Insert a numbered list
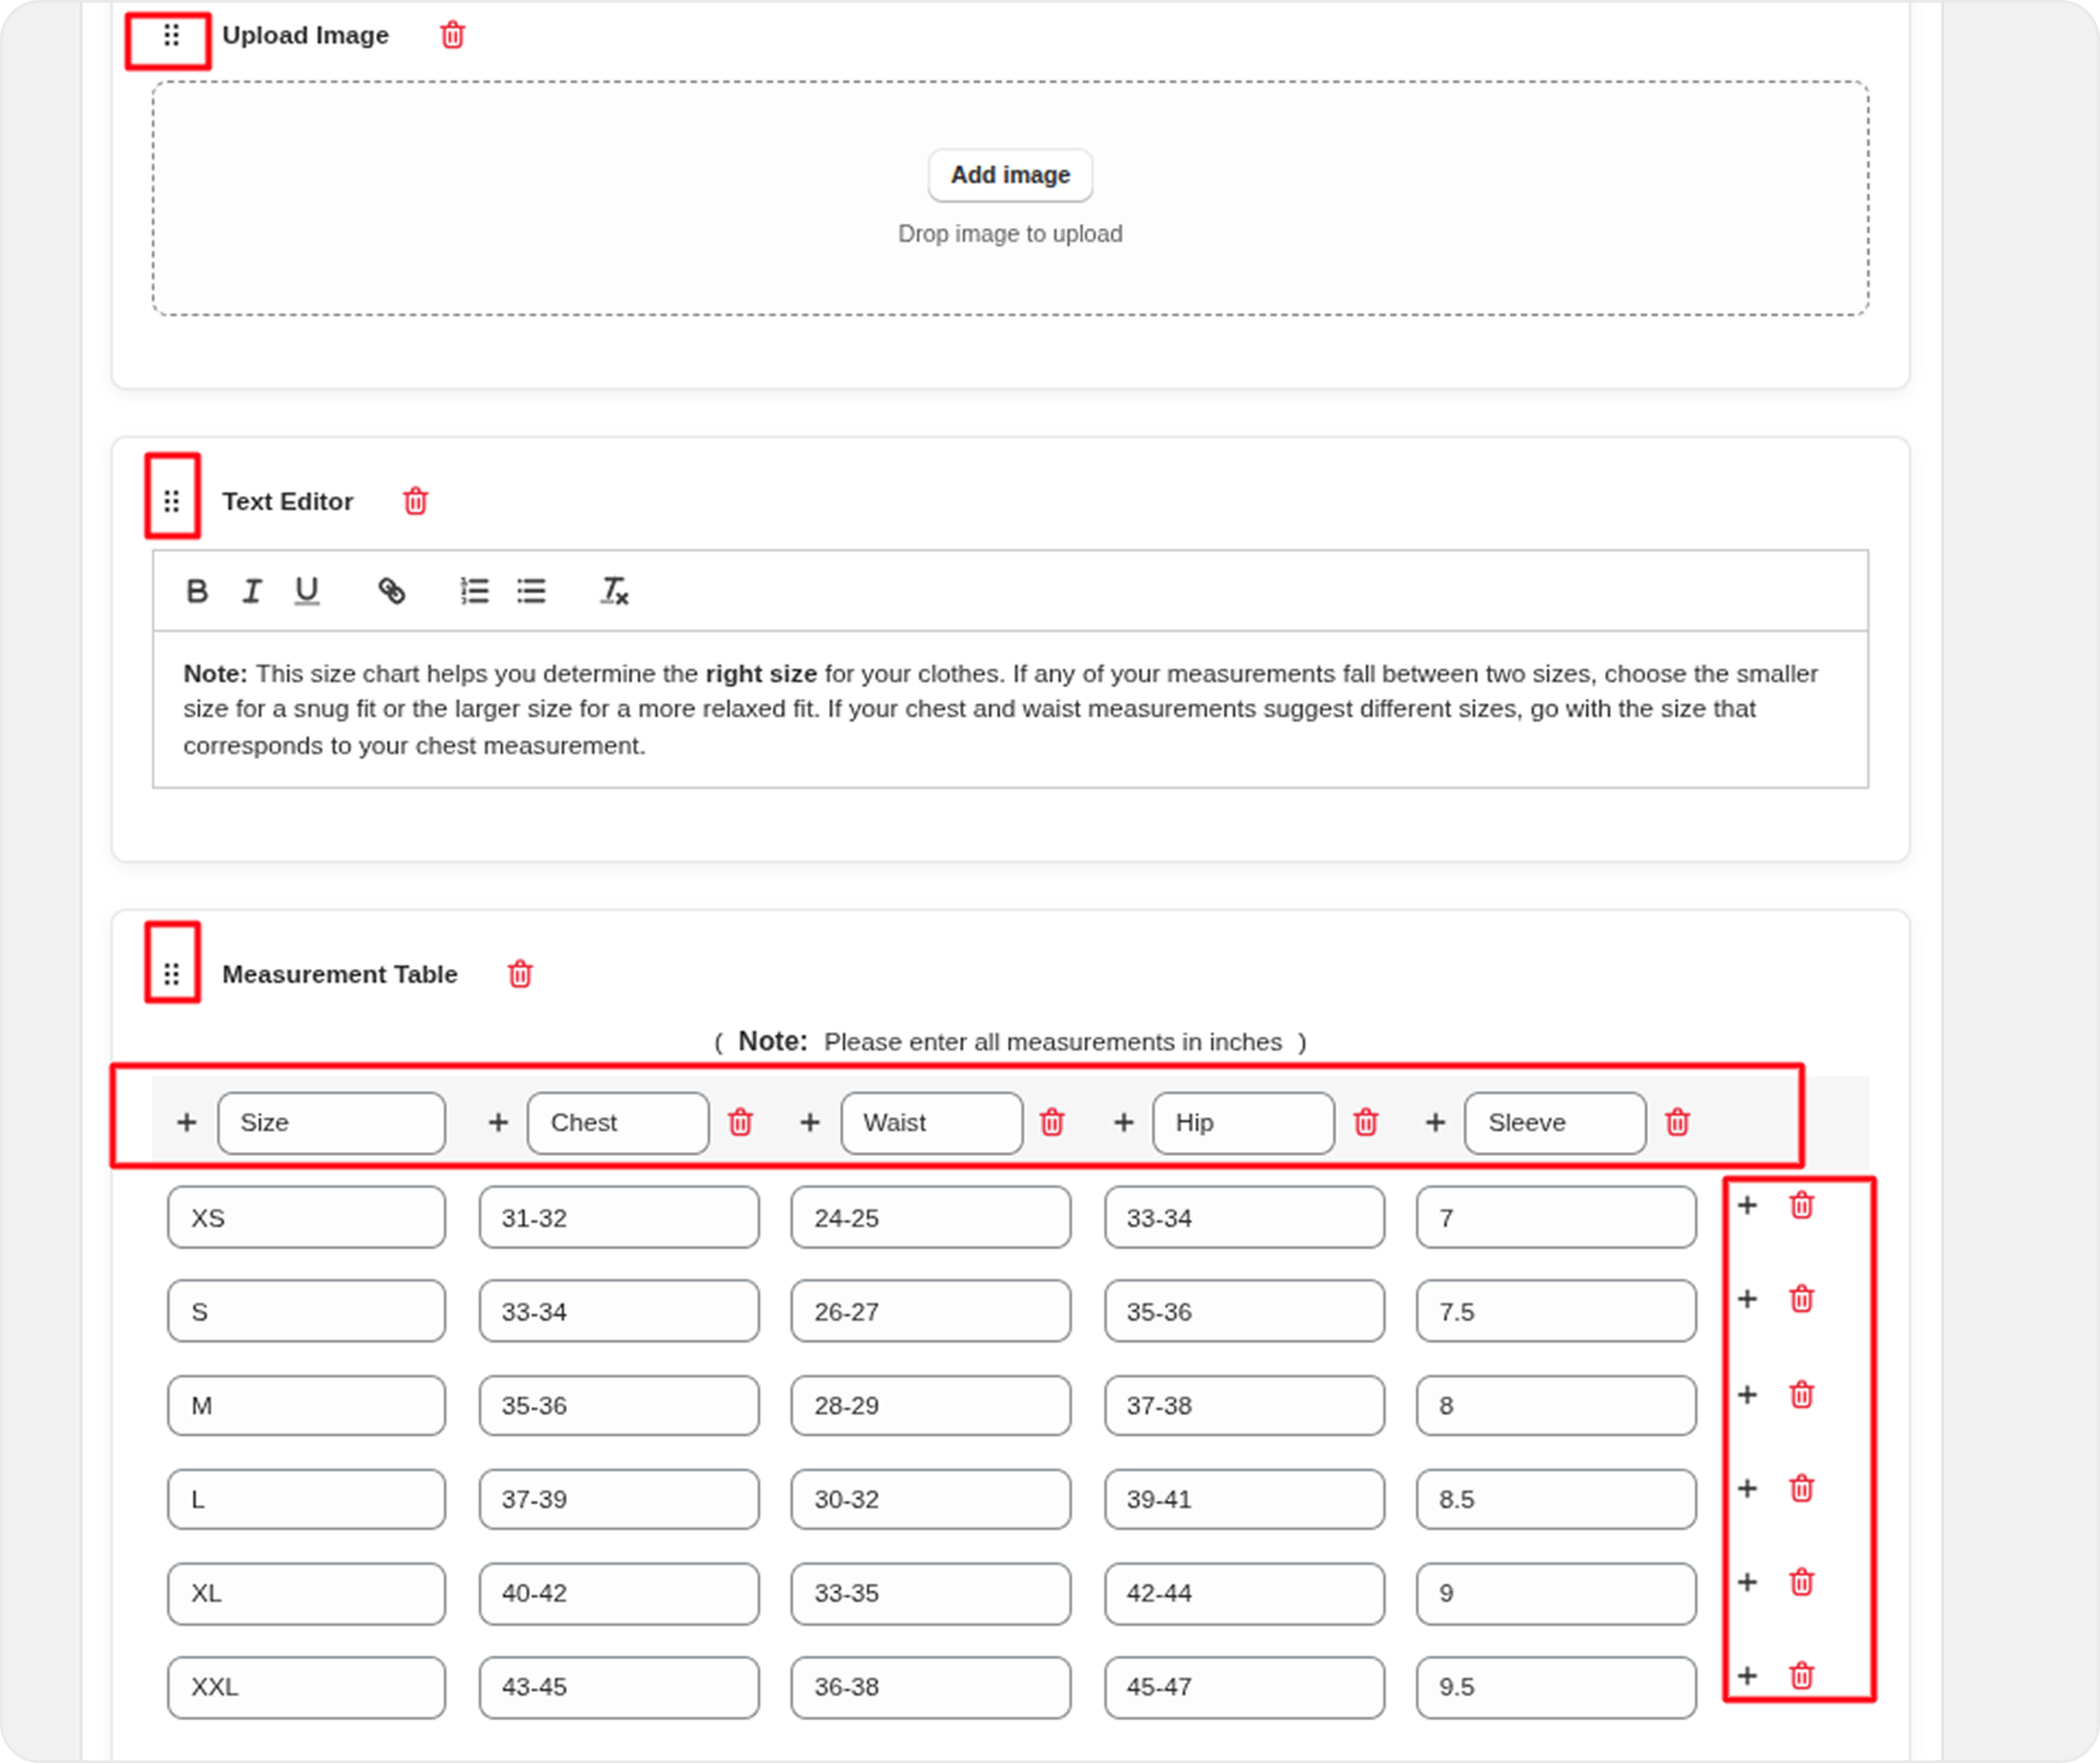The image size is (2100, 1763). [x=474, y=591]
